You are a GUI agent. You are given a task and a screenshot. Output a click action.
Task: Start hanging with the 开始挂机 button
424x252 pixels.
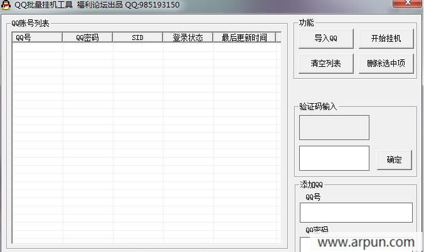pyautogui.click(x=386, y=39)
